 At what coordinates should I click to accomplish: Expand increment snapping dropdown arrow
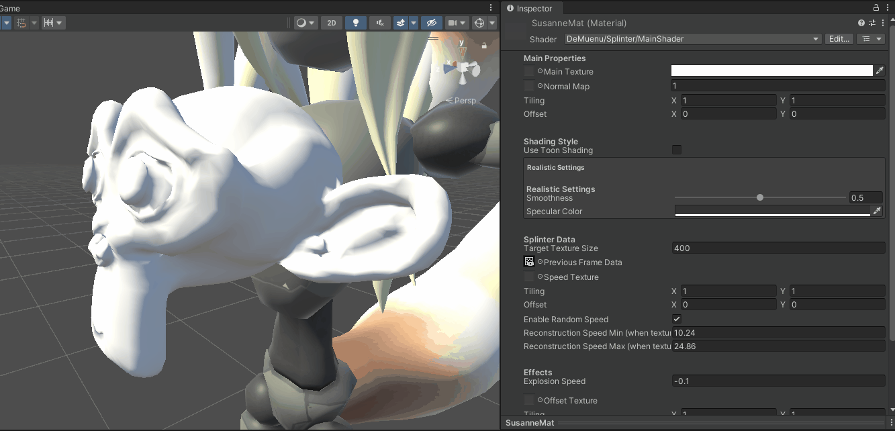point(60,23)
